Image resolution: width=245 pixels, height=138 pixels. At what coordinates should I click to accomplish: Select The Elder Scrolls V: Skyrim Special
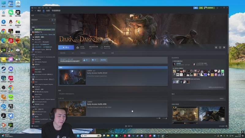point(43,99)
